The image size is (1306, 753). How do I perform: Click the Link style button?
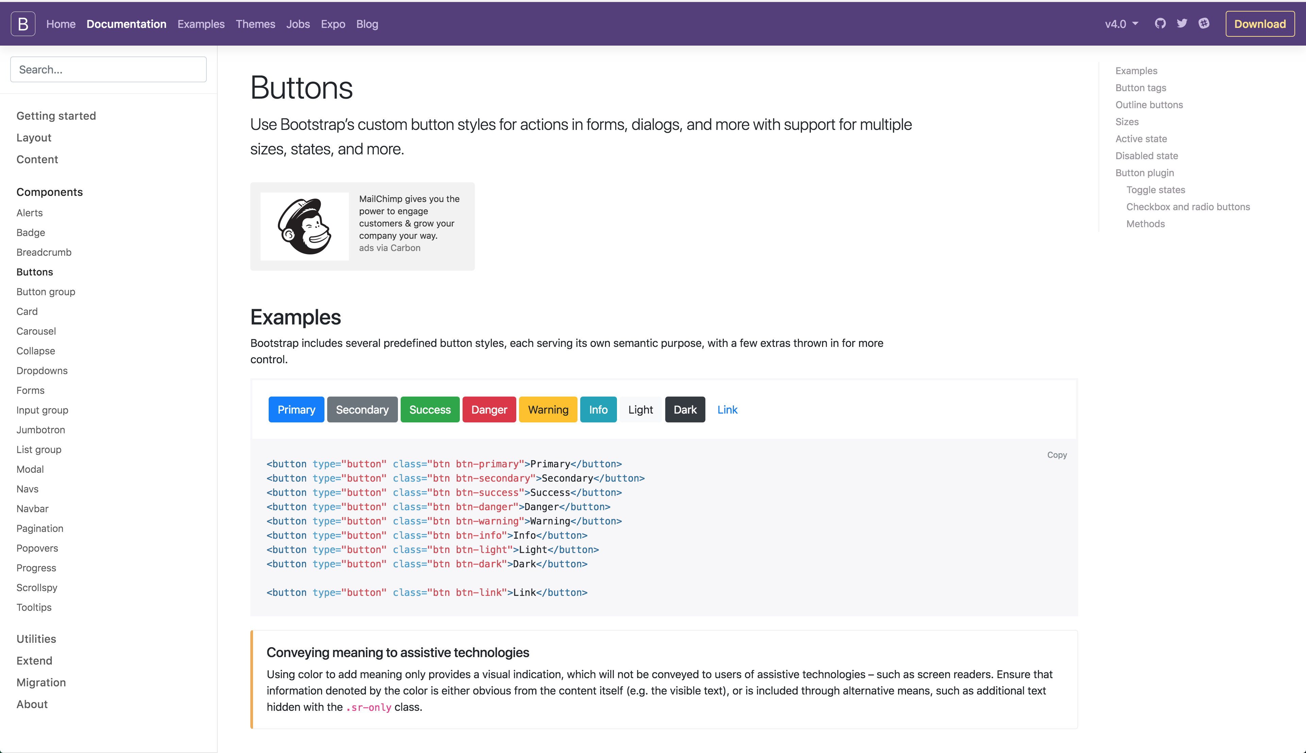(x=727, y=409)
